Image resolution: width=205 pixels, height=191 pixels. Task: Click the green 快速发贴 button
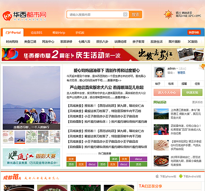pyautogui.click(x=192, y=93)
